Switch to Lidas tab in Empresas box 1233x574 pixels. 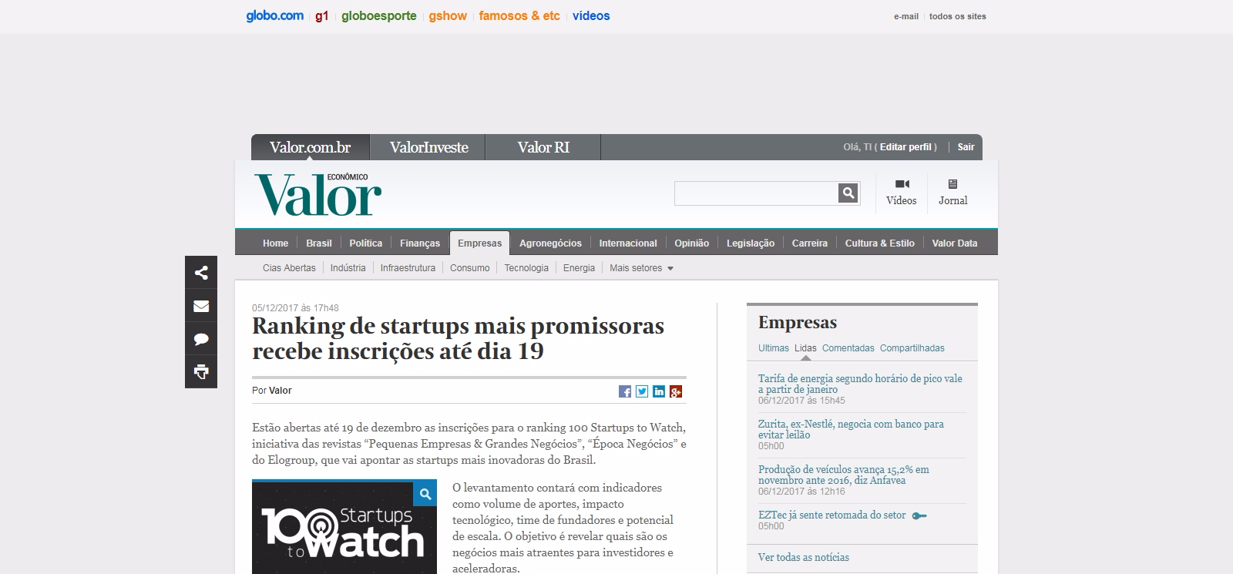(x=805, y=348)
